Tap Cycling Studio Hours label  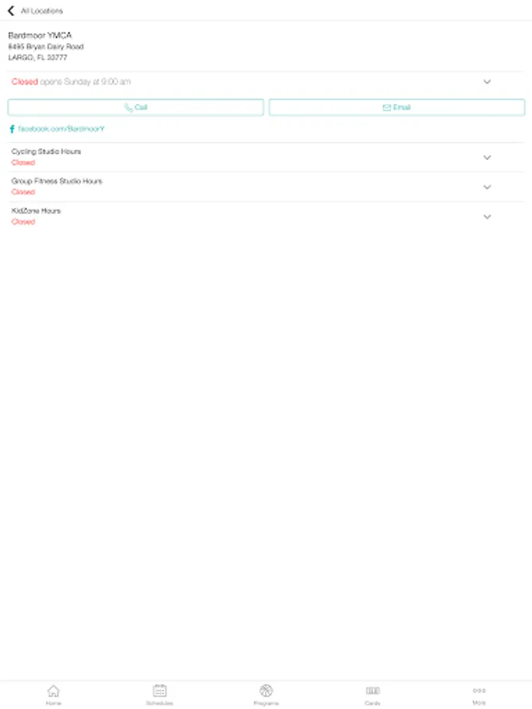coord(47,151)
